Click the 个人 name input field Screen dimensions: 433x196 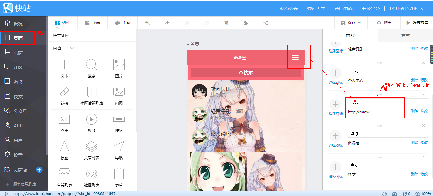point(388,71)
